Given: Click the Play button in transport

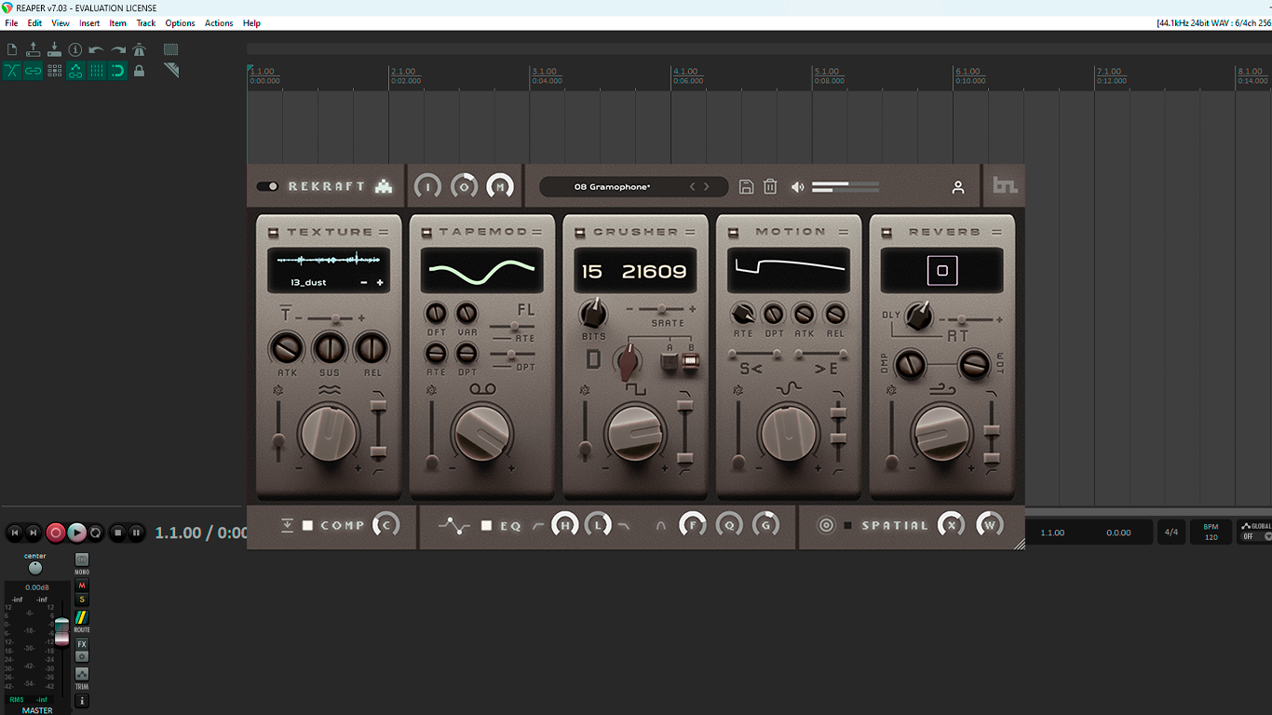Looking at the screenshot, I should pos(77,533).
